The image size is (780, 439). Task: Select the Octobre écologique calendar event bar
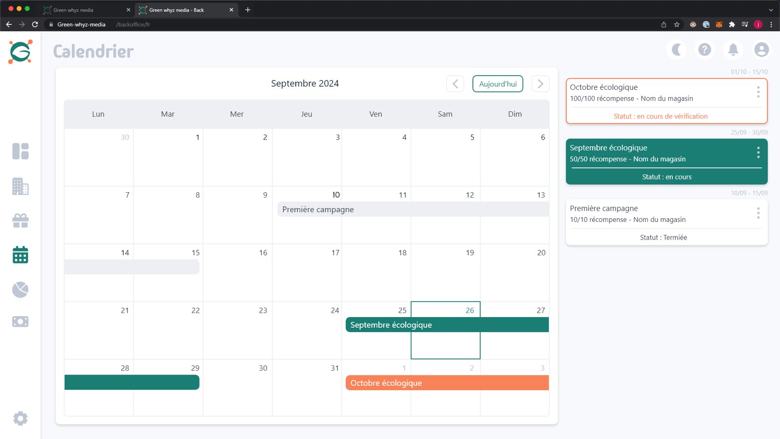tap(447, 383)
